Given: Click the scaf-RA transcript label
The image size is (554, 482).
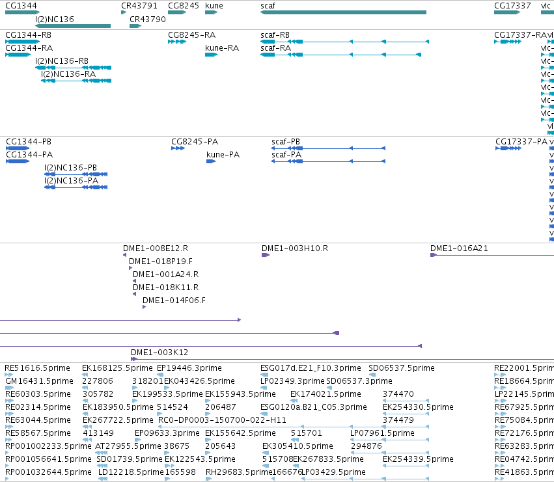Looking at the screenshot, I should (x=275, y=48).
